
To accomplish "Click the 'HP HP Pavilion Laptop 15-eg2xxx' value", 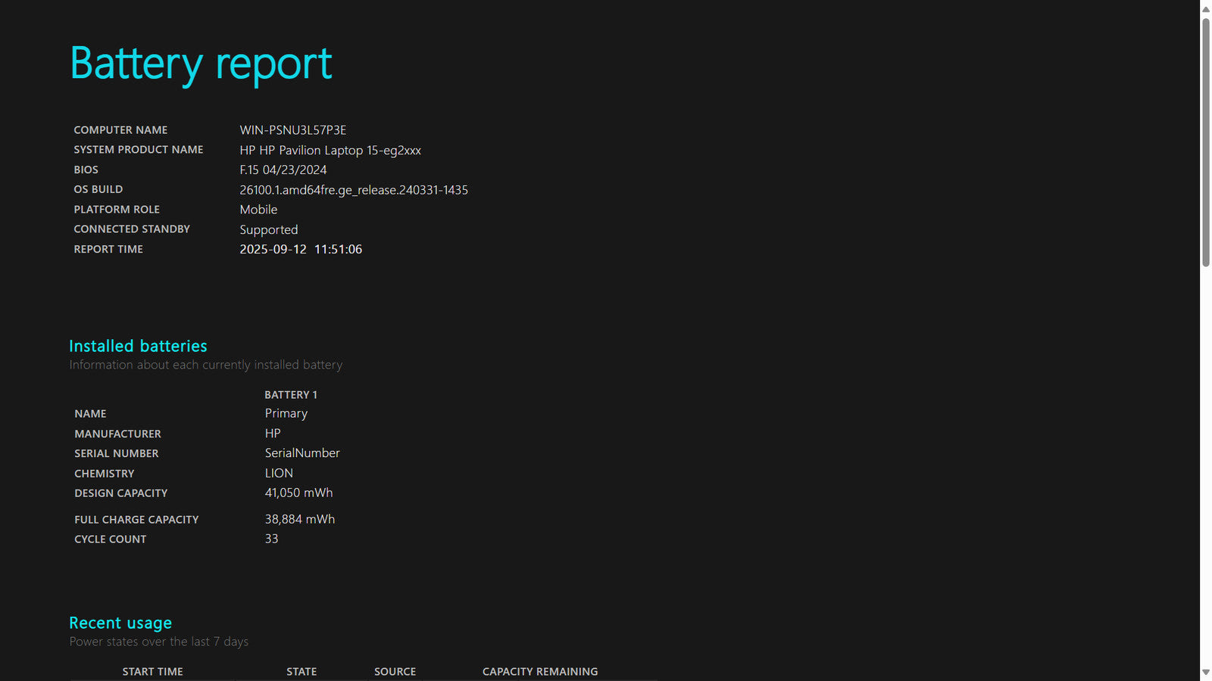I will click(330, 151).
